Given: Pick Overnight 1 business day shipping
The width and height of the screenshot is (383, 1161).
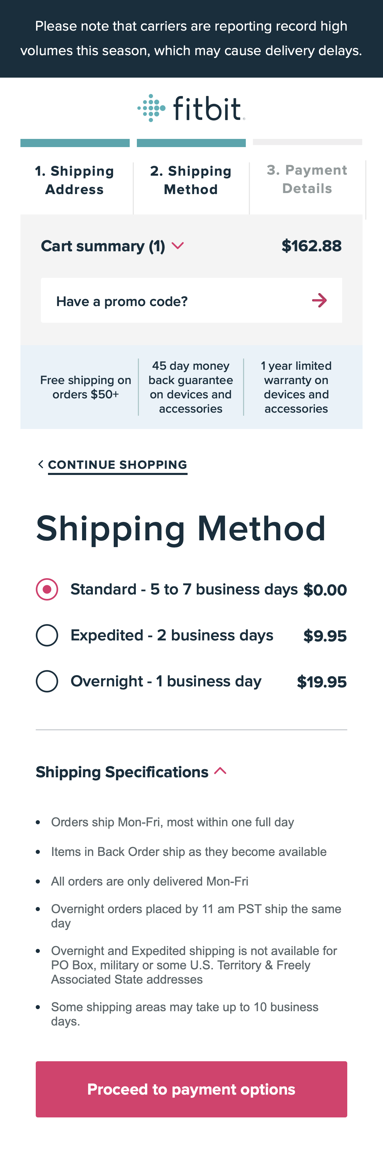Looking at the screenshot, I should [x=47, y=682].
